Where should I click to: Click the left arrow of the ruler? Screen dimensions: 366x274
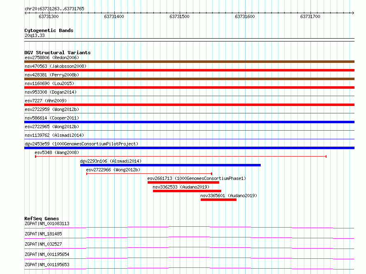pos(25,13)
